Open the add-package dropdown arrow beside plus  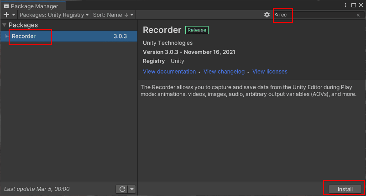click(14, 15)
